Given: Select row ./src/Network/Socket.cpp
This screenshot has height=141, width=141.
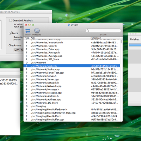Looking at the screenshot, I should [72, 69].
